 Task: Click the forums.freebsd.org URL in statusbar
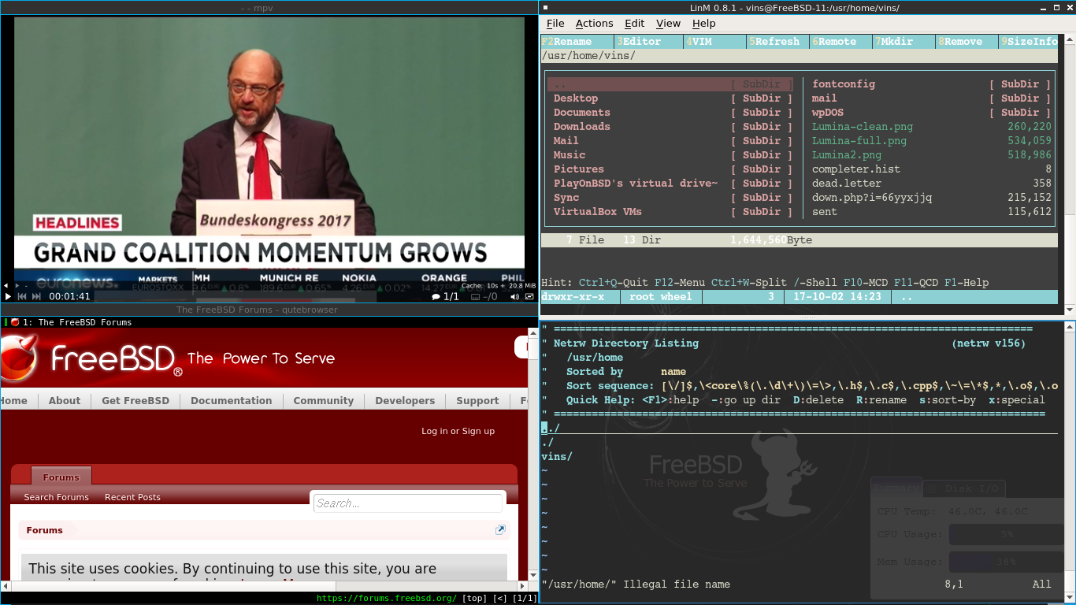(387, 598)
